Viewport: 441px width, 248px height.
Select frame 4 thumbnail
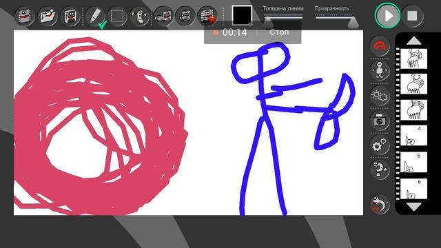tap(413, 136)
